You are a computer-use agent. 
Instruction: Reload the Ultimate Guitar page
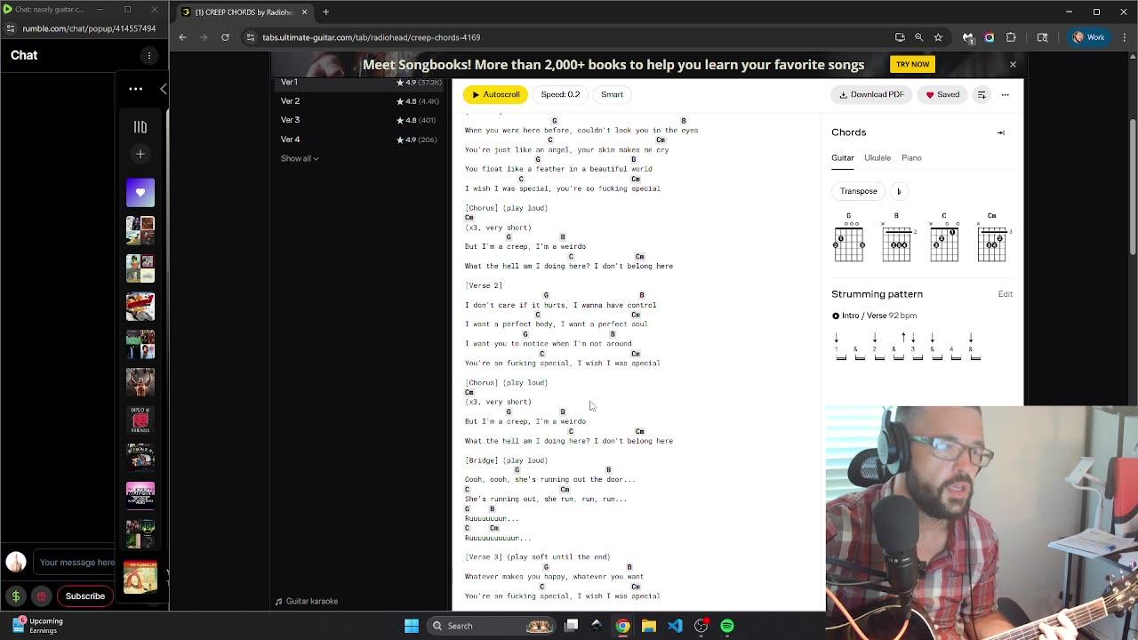pos(225,37)
